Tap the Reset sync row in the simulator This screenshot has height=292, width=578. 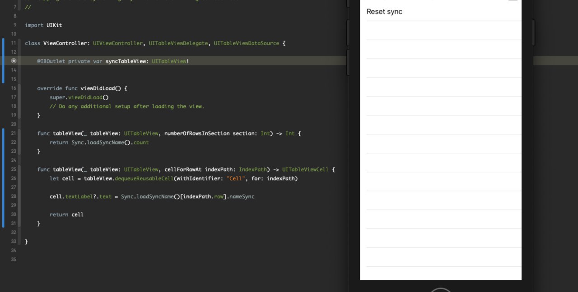pyautogui.click(x=441, y=12)
